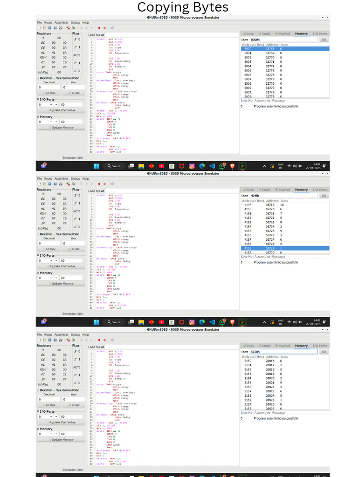The width and height of the screenshot is (358, 477).
Task: Select memory row 8003 in 8000h window
Action: [285, 62]
